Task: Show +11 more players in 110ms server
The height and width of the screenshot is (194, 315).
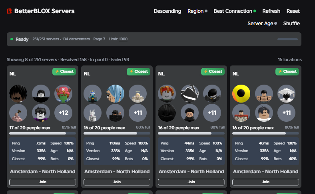Action: [x=138, y=113]
